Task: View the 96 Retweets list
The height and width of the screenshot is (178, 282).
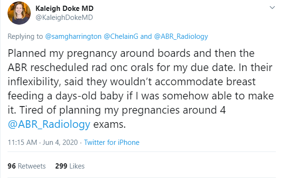Action: 26,166
